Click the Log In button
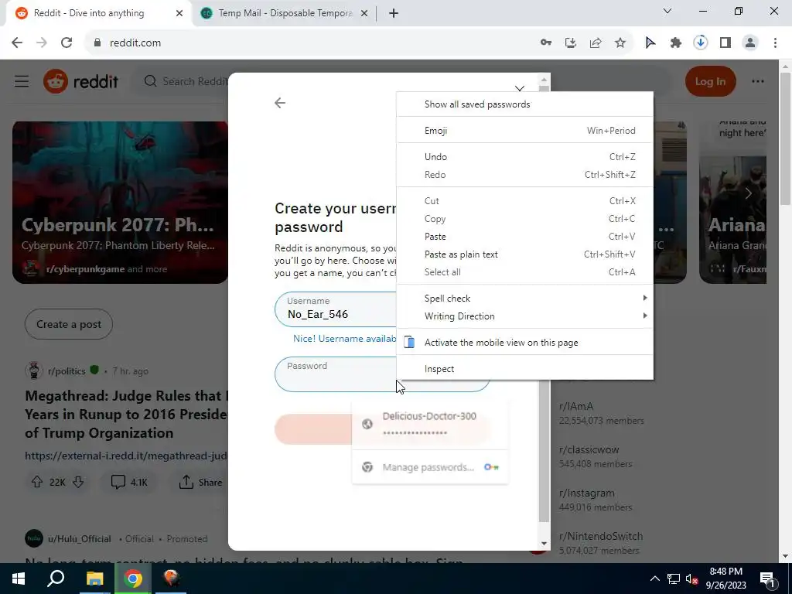Viewport: 792px width, 594px height. click(x=710, y=81)
